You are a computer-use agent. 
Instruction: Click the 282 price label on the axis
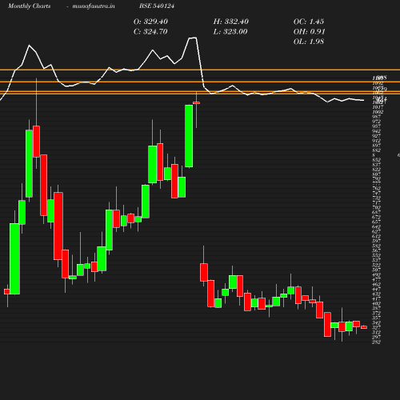coord(376,342)
